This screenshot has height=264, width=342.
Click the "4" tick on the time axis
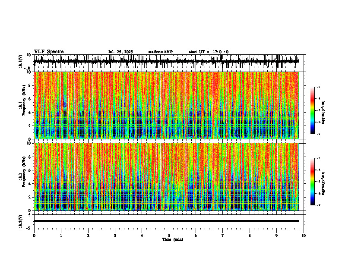142,236
